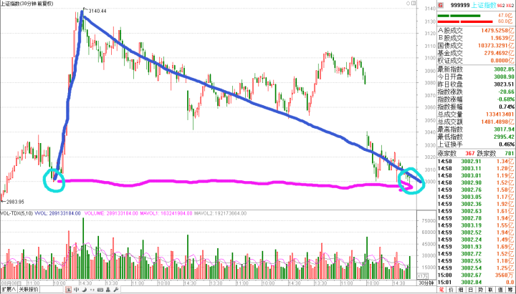The image size is (516, 294).
Task: Click the 30分钟 period label below the time axis
Action: 425,284
